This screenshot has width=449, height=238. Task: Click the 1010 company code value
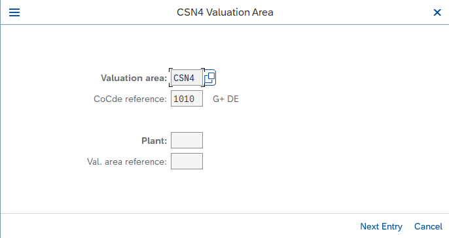click(184, 99)
